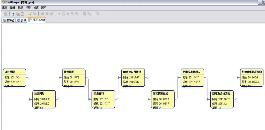The width and height of the screenshot is (265, 130).
Task: Select the 設計問卷 task node
Action: click(x=44, y=99)
